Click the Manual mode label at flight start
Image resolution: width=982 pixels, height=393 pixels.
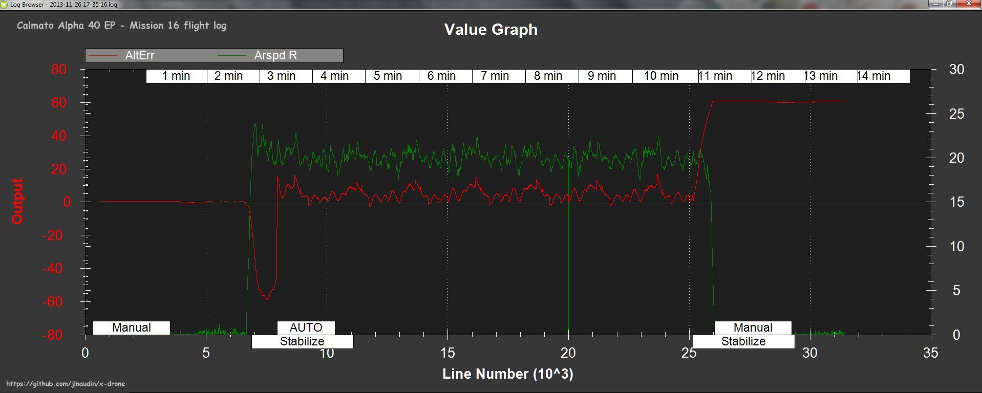(132, 327)
